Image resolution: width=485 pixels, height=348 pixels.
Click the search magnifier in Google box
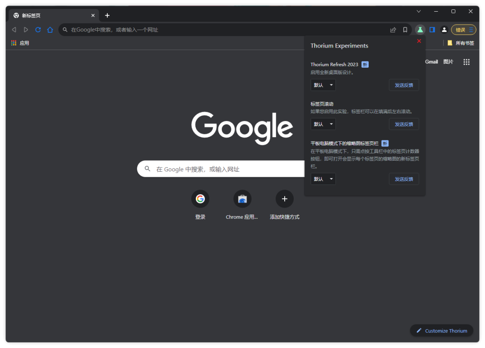coord(148,169)
